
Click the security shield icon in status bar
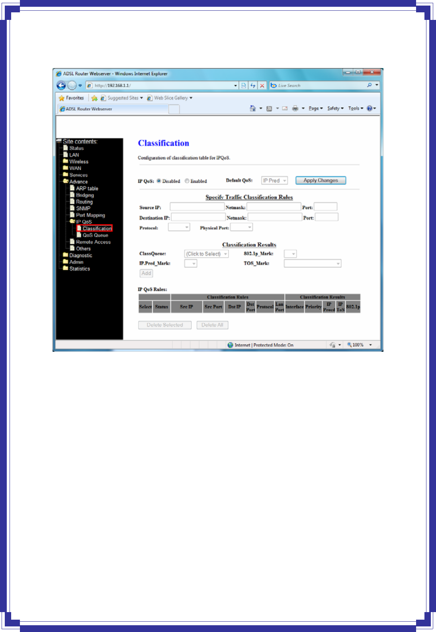click(332, 345)
